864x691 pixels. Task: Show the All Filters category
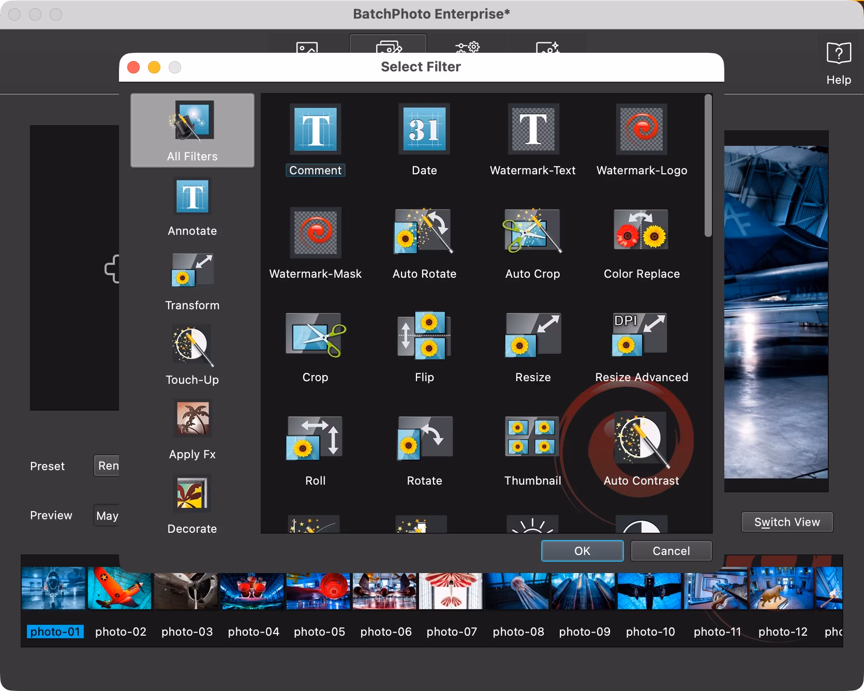coord(192,130)
